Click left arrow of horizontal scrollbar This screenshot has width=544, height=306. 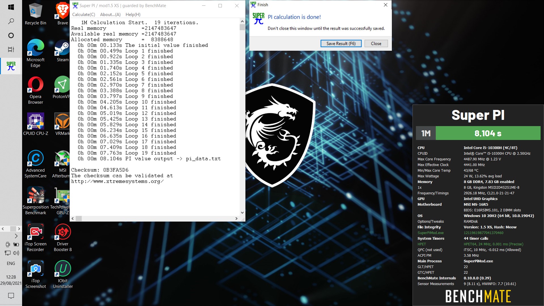(73, 218)
